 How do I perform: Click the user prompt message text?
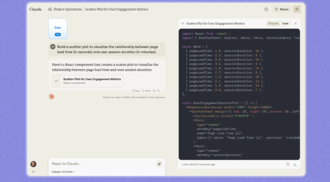coord(108,49)
